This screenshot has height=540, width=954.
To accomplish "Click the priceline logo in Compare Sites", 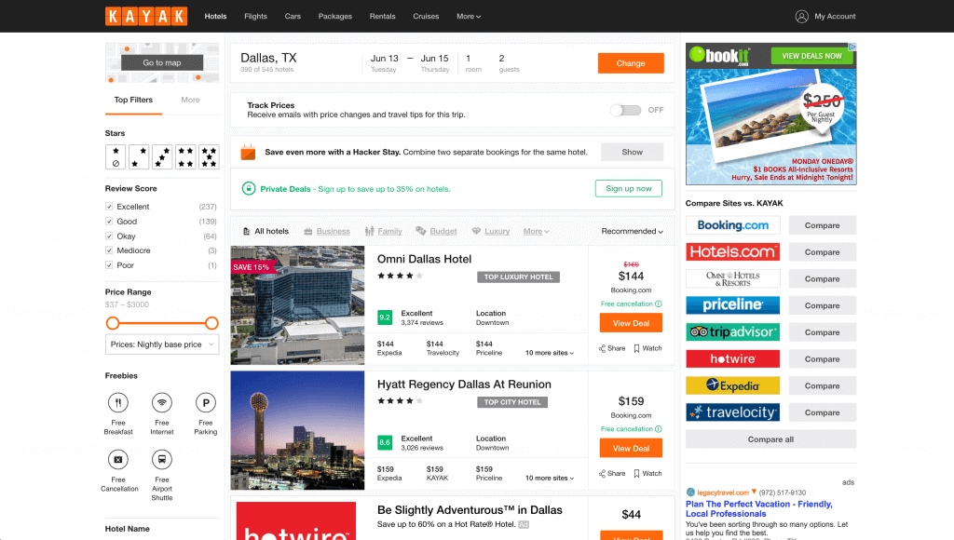I will [732, 305].
